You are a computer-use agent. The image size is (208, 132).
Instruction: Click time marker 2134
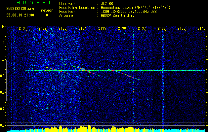[82, 28]
